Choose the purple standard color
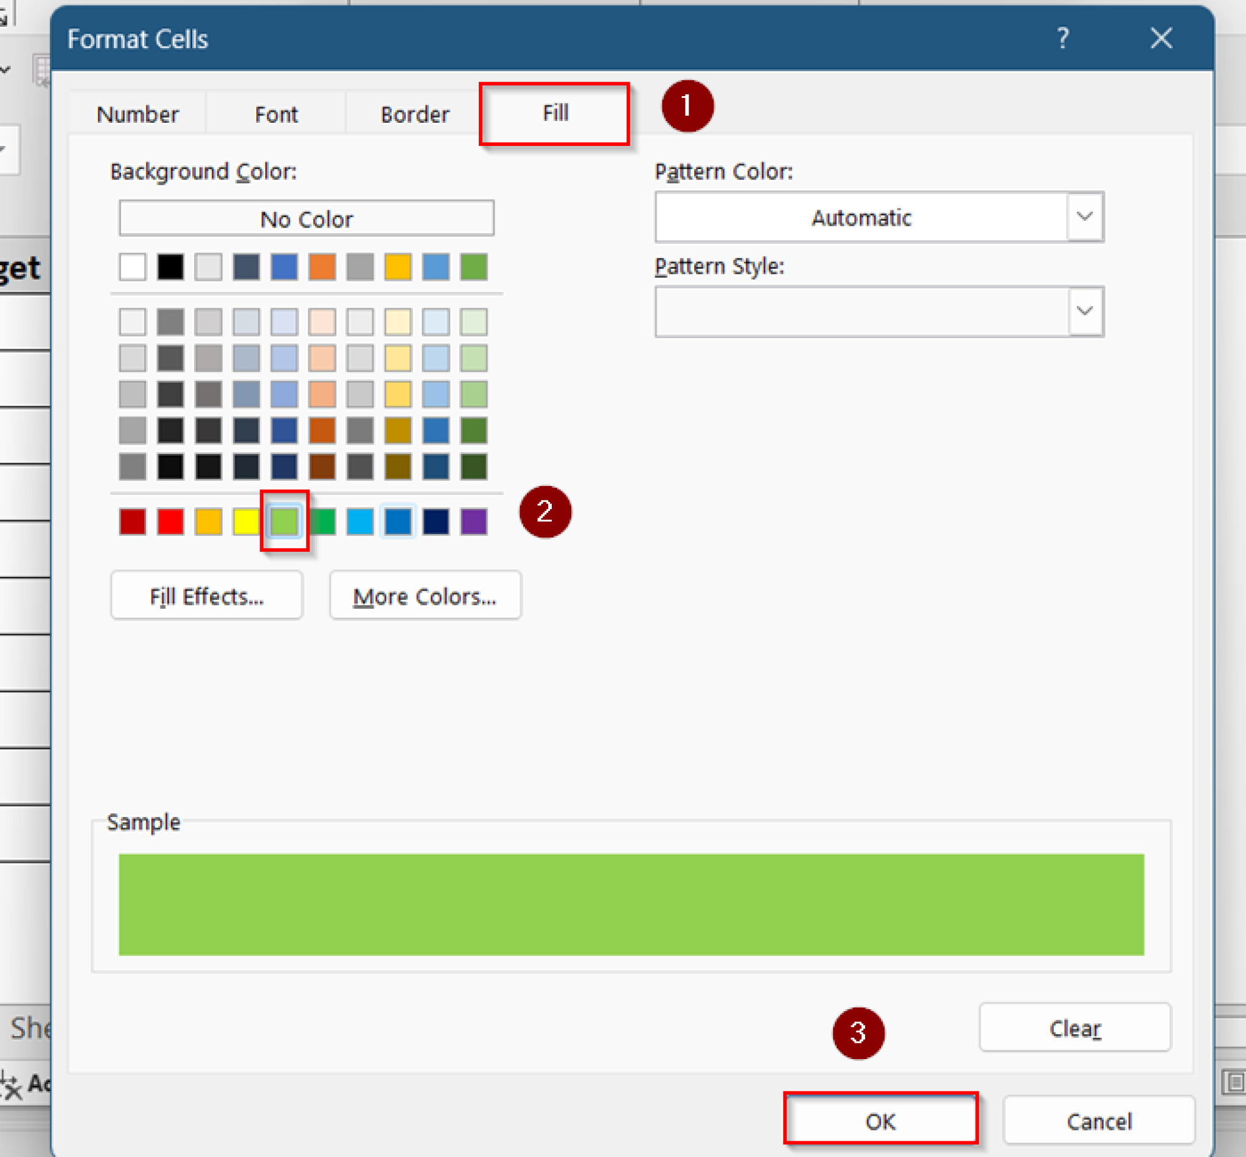1246x1157 pixels. click(474, 521)
